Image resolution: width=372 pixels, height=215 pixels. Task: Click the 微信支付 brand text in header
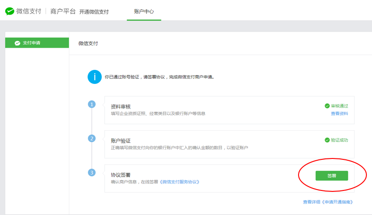[x=29, y=11]
